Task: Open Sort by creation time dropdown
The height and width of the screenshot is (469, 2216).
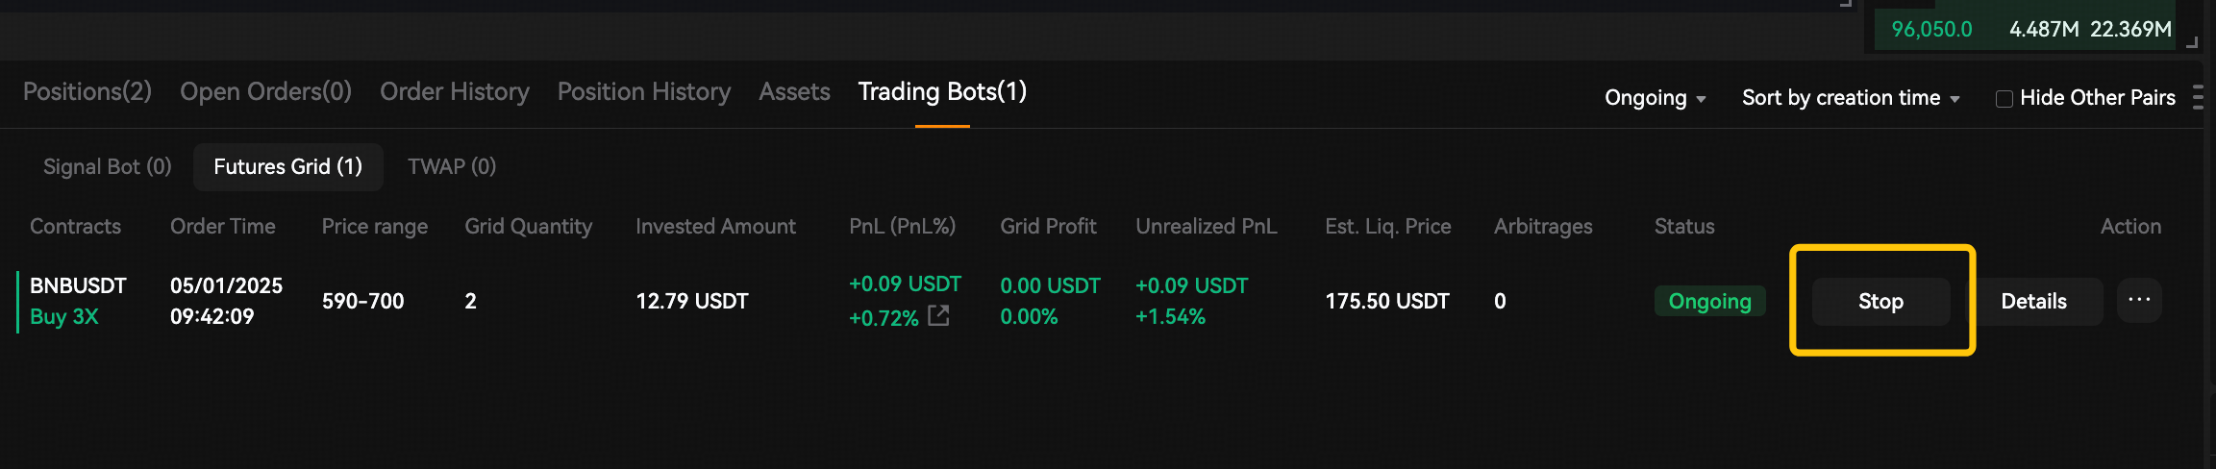Action: pos(1851,98)
